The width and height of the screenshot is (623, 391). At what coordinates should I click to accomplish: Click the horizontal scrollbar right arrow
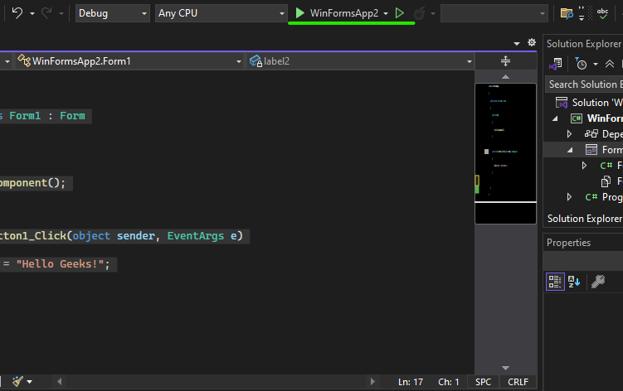(x=372, y=381)
